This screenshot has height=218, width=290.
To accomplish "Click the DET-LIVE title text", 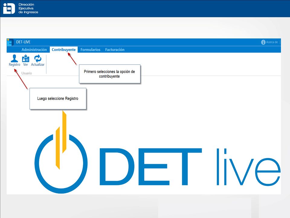I will (x=23, y=42).
